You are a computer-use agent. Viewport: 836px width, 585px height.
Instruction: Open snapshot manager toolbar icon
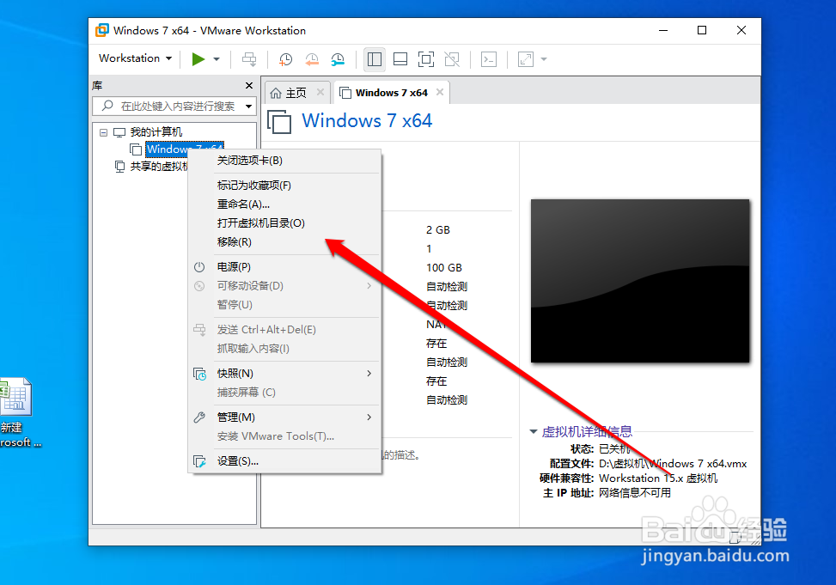click(338, 59)
